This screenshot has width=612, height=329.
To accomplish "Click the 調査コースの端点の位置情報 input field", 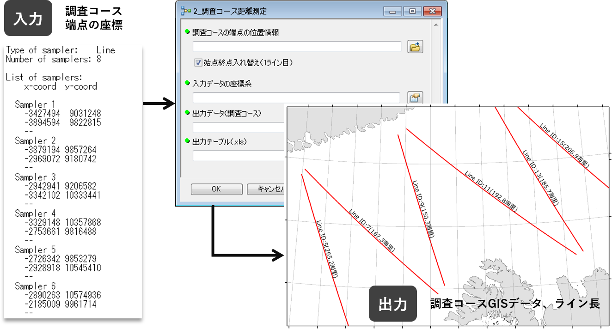I will pyautogui.click(x=297, y=47).
